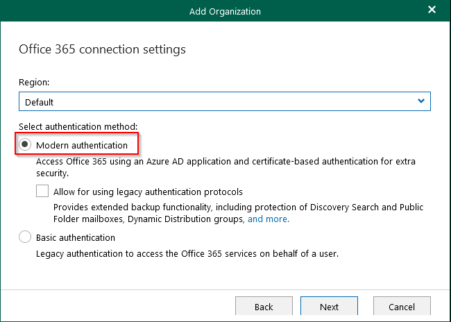This screenshot has height=322, width=451.
Task: Proceed by clicking Next
Action: (329, 307)
